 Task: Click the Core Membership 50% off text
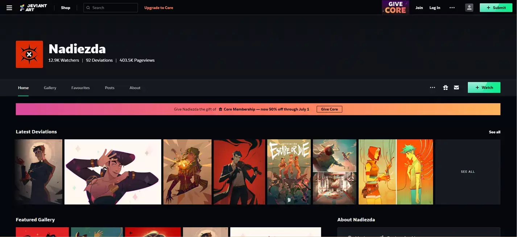[x=266, y=109]
